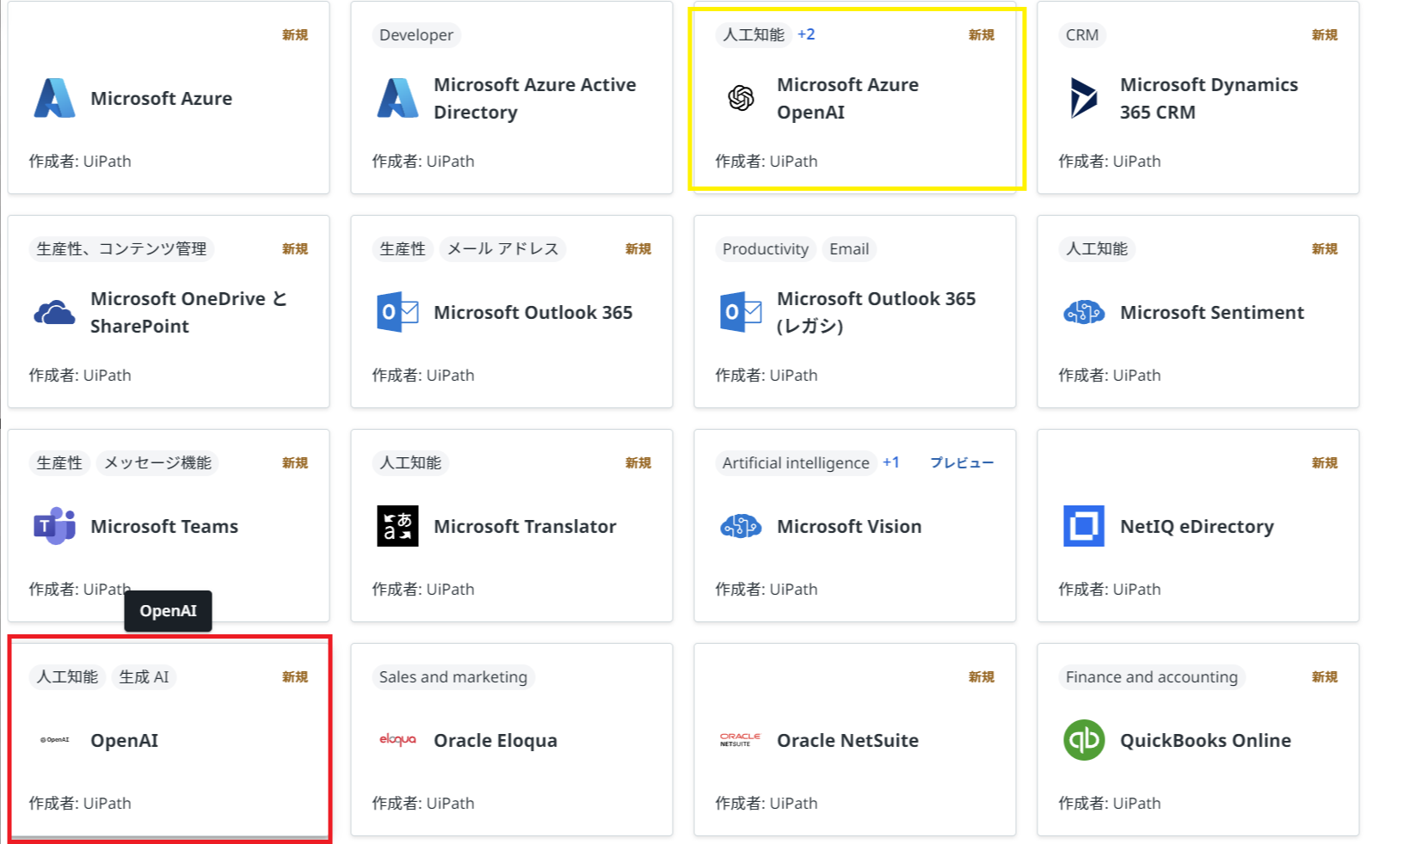Click the "OpenAI" title in the OpenAI card

[125, 740]
